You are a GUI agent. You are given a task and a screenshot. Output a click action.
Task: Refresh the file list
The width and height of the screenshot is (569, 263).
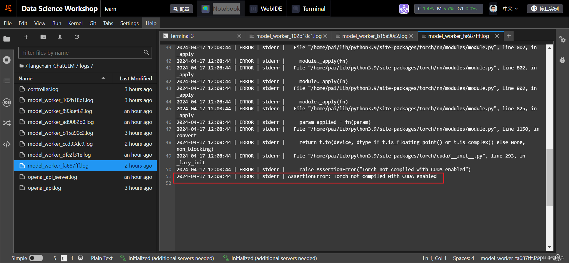(x=77, y=37)
